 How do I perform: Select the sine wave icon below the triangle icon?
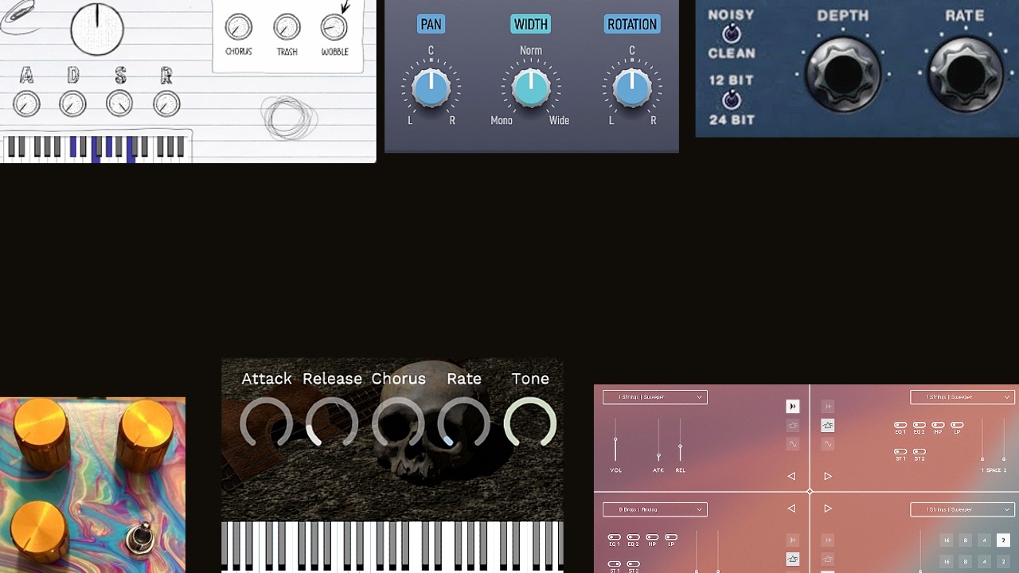click(828, 443)
